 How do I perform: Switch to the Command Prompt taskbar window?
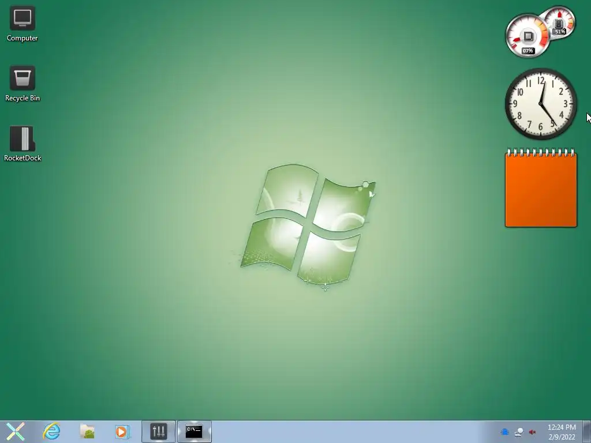194,431
